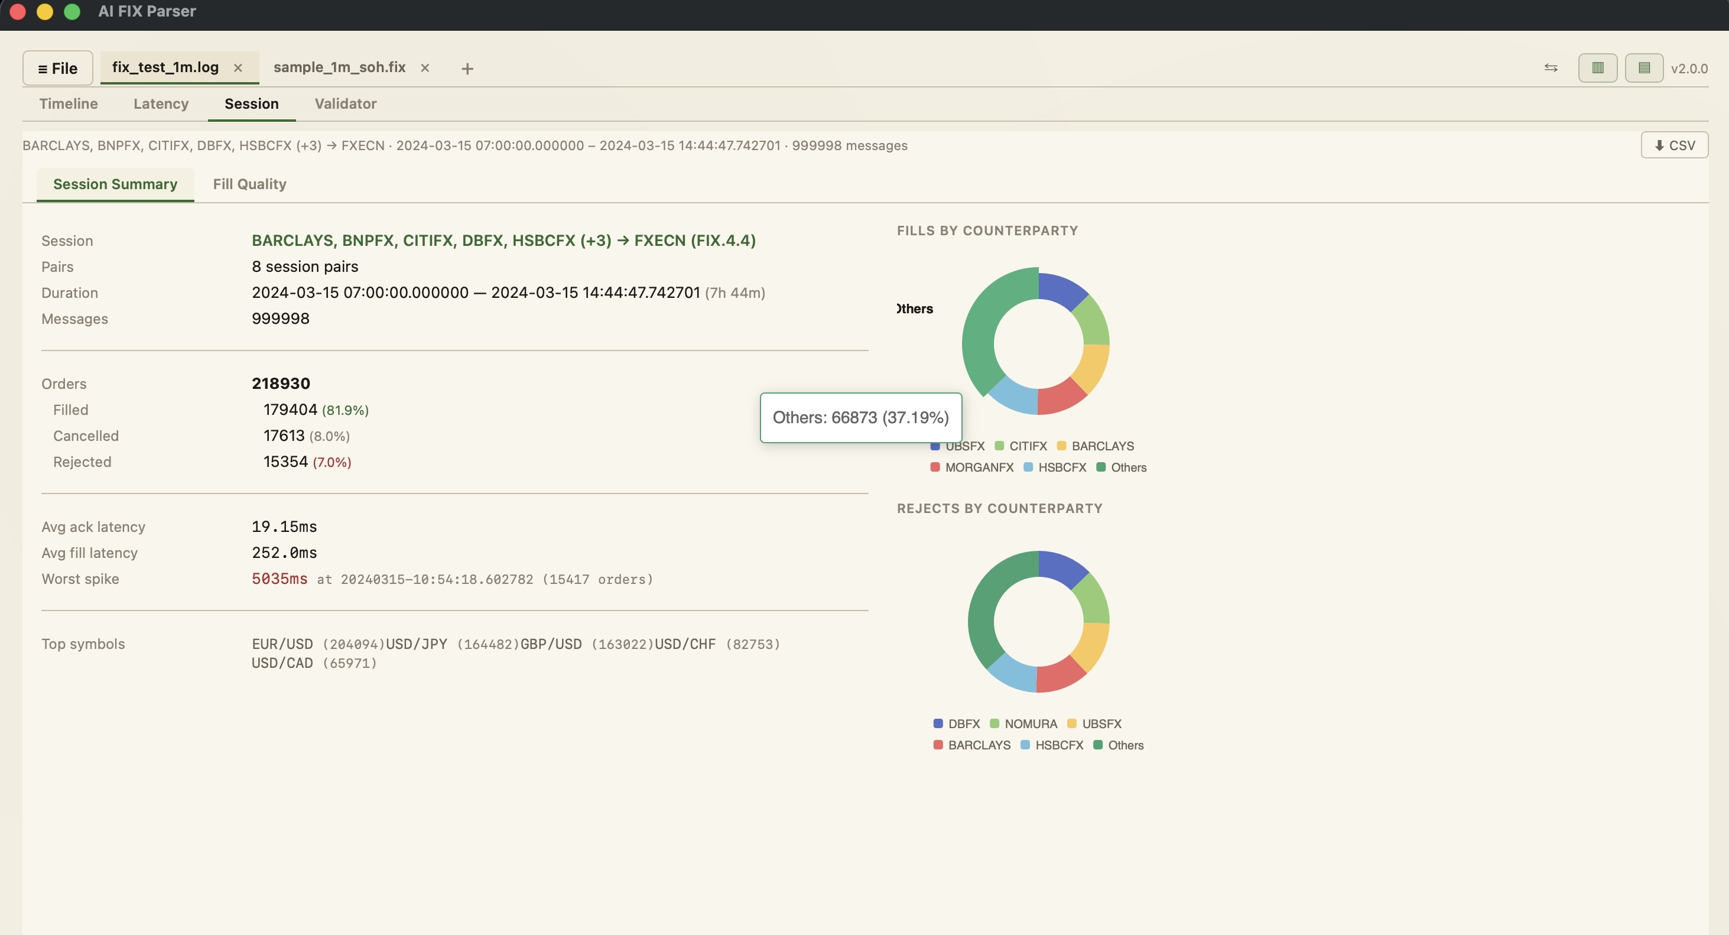Viewport: 1729px width, 935px height.
Task: Click the 'FILLS BY COUNTERPARTY' chart heading
Action: [x=987, y=231]
